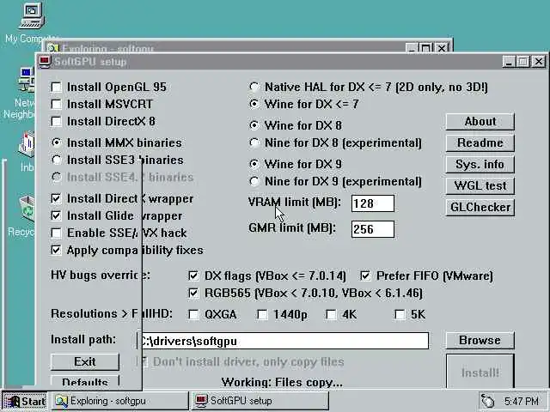Click the About button
The height and width of the screenshot is (412, 550).
point(480,122)
